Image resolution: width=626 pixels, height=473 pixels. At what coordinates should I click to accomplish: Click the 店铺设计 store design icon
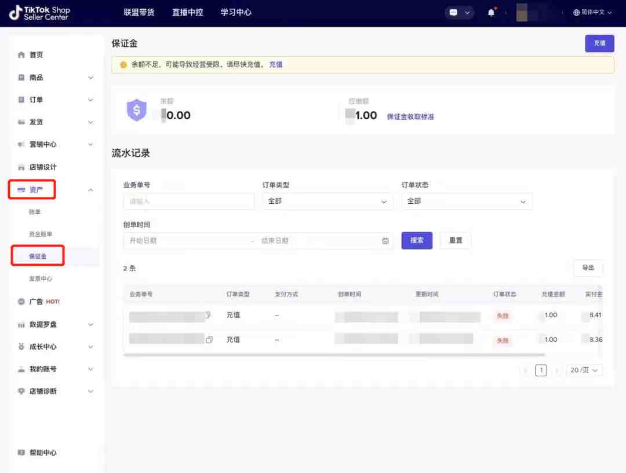21,167
